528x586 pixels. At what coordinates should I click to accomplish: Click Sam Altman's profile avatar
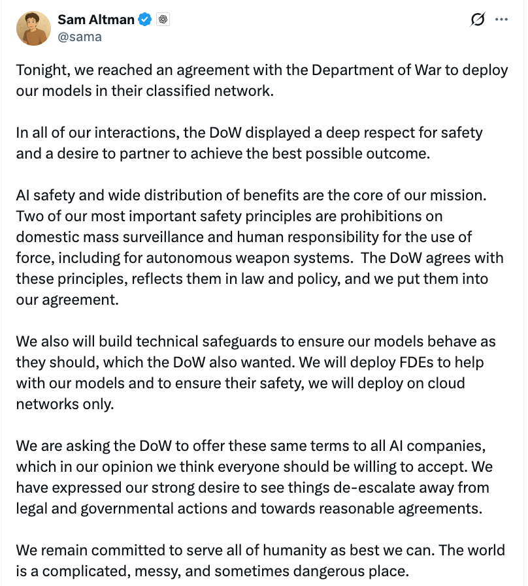point(33,28)
